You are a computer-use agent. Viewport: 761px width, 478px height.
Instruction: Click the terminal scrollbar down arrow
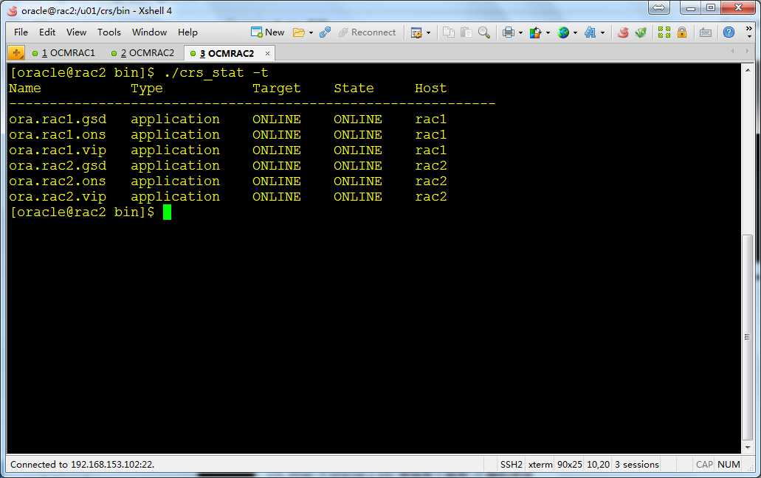748,447
